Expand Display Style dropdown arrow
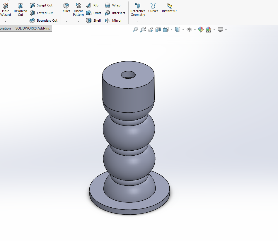 coord(183,30)
